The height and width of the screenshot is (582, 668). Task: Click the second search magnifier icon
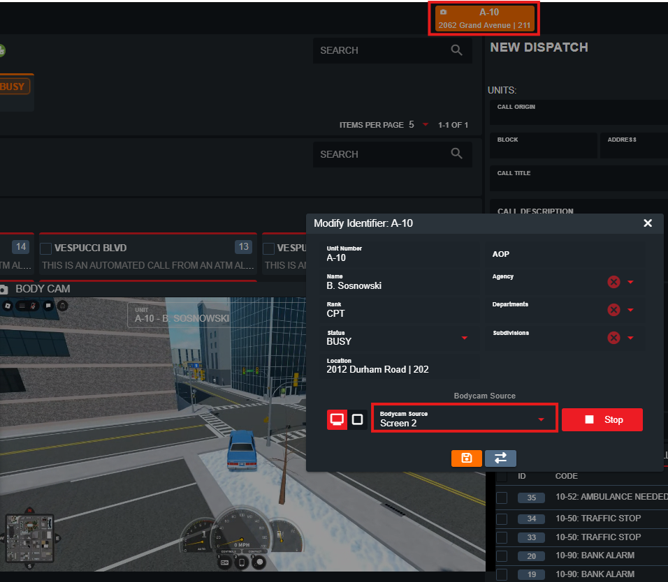point(457,154)
